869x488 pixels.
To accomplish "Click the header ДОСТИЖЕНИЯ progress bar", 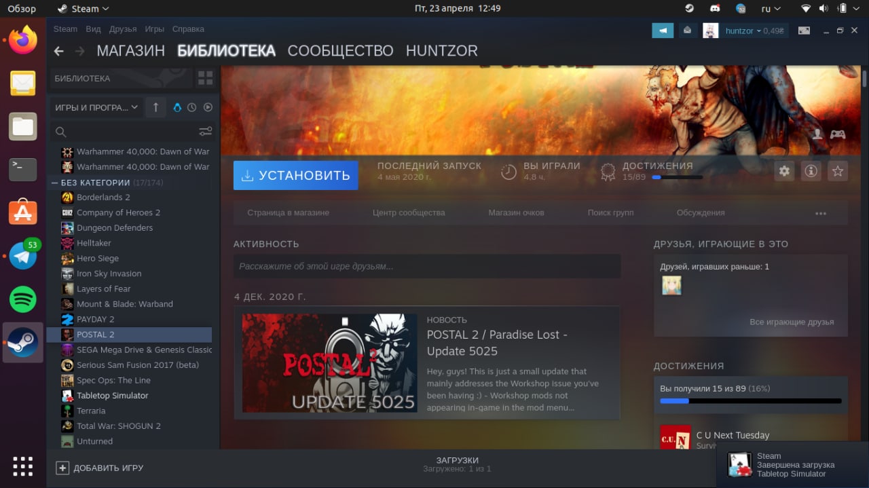I will pos(677,177).
